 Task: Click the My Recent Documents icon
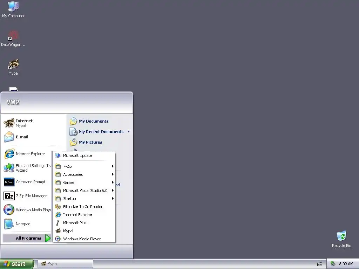click(73, 132)
